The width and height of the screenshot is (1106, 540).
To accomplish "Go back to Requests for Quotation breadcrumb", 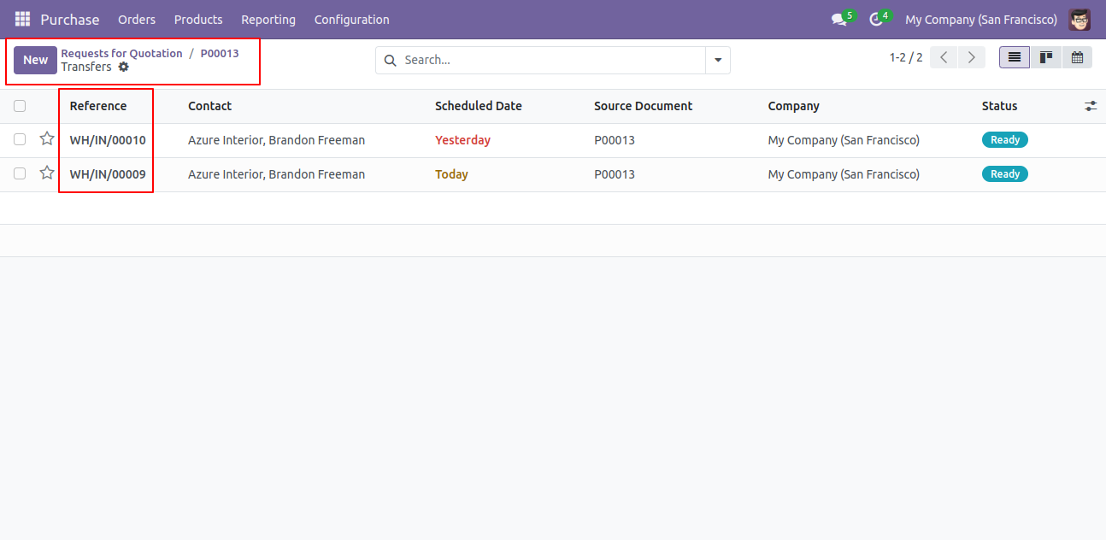I will (121, 53).
